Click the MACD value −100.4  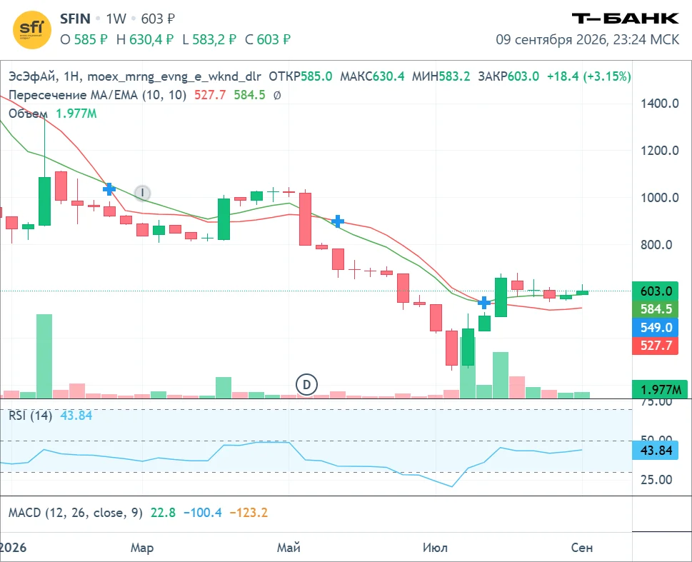[x=203, y=513]
